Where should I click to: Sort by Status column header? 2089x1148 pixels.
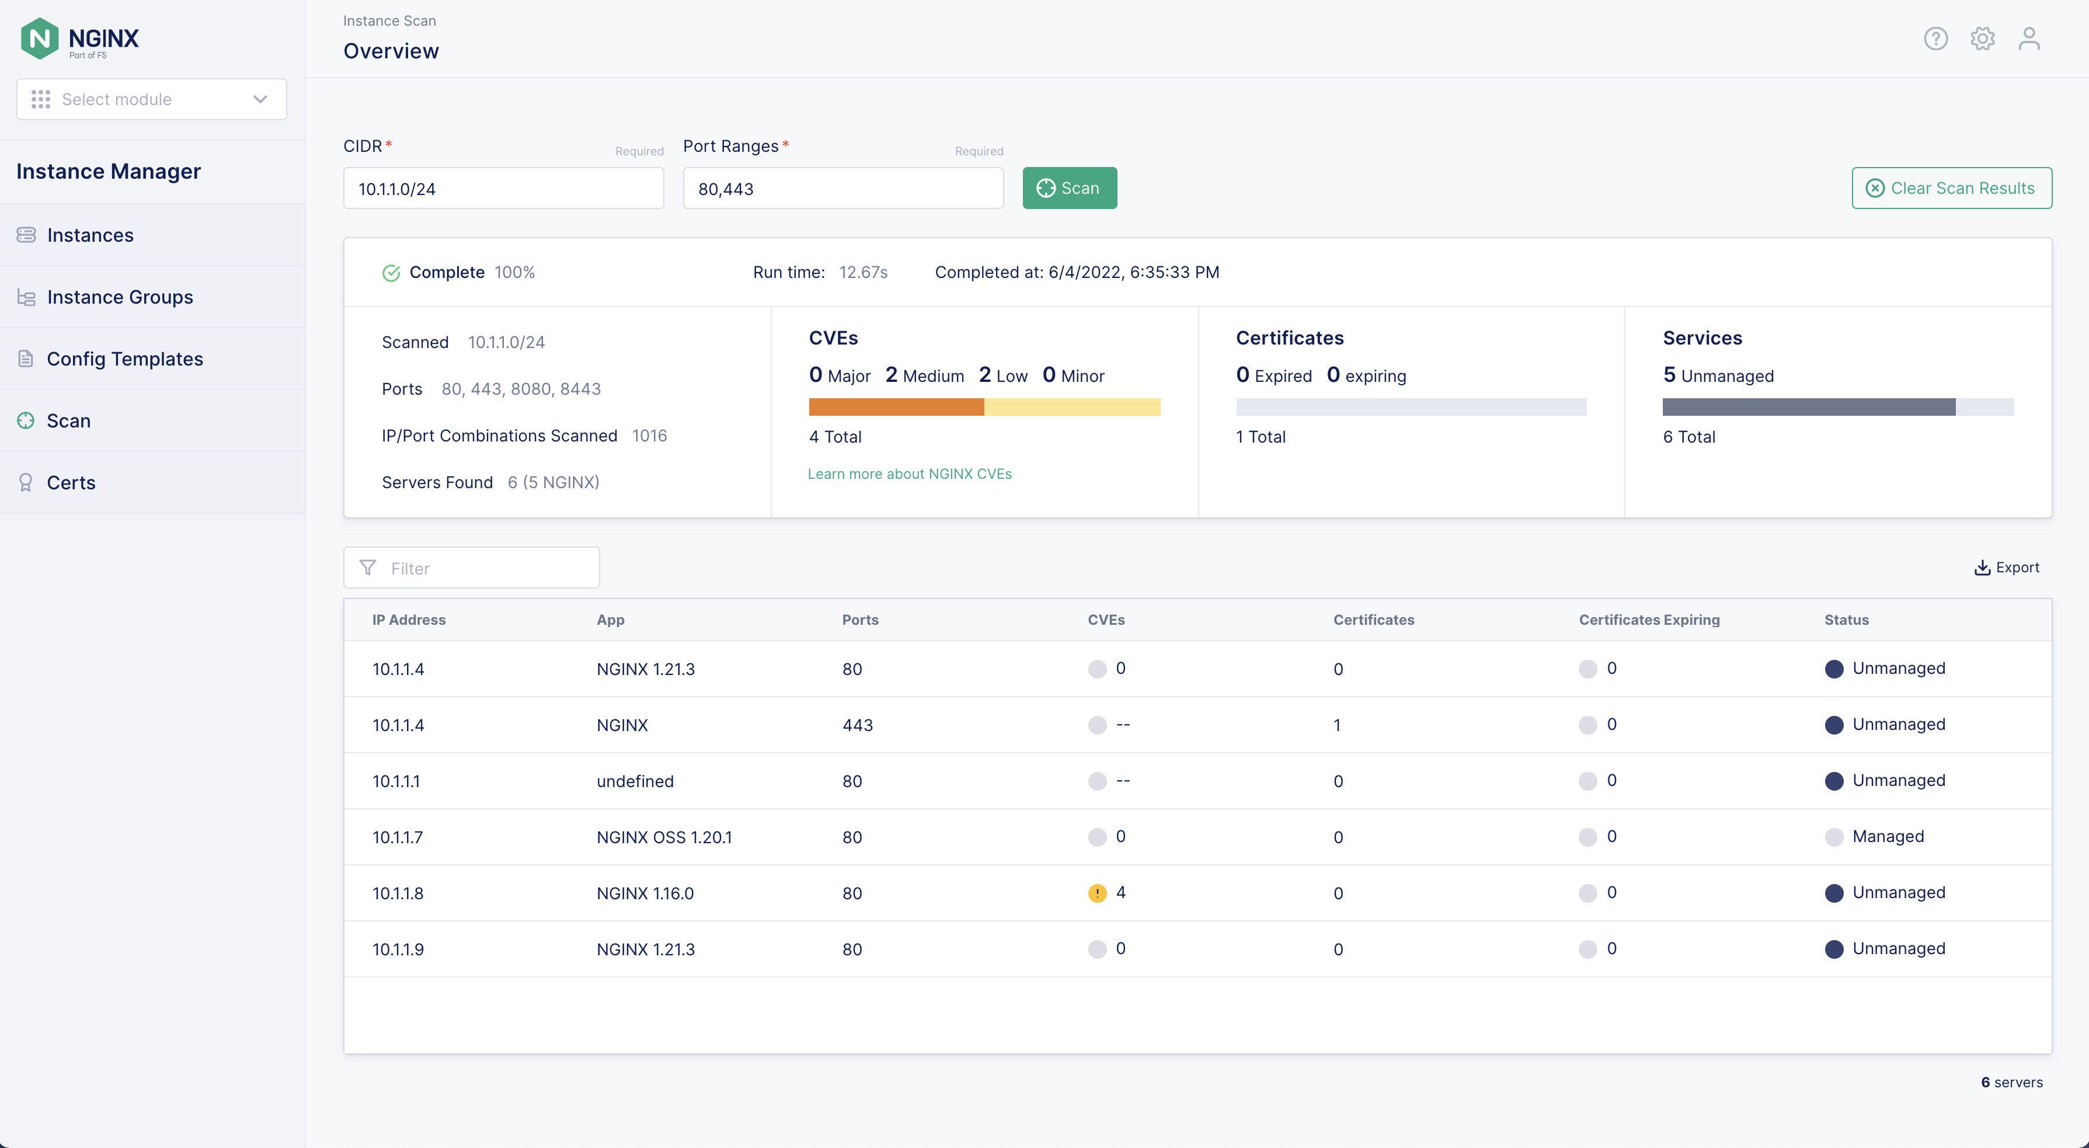click(1847, 620)
